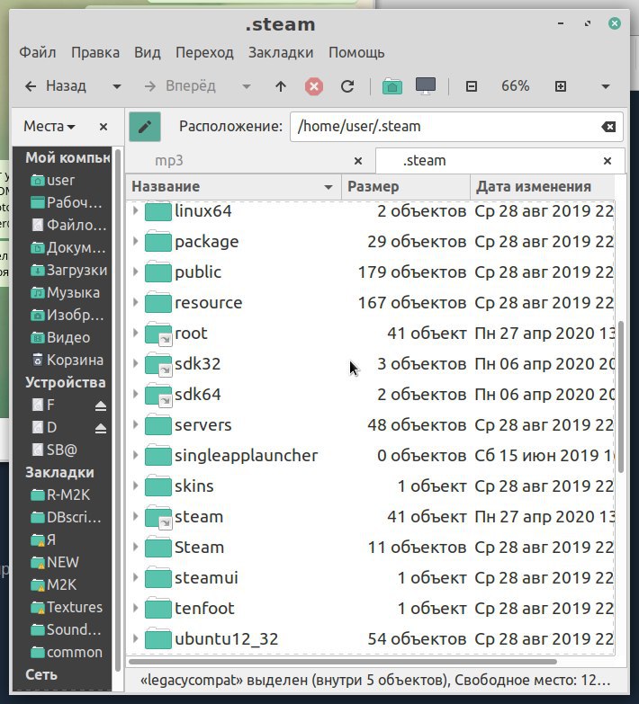Sort by the Название column
Screen dimensions: 639x704
(234, 187)
